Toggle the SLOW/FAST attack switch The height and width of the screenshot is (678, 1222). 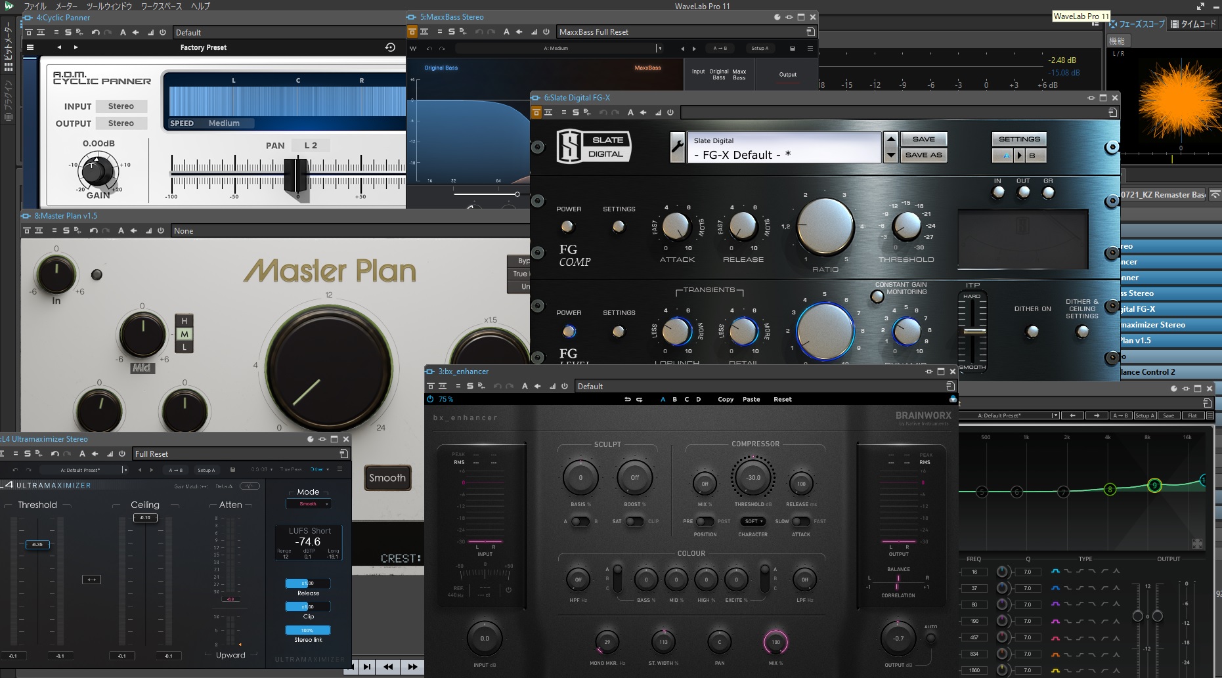(x=800, y=521)
